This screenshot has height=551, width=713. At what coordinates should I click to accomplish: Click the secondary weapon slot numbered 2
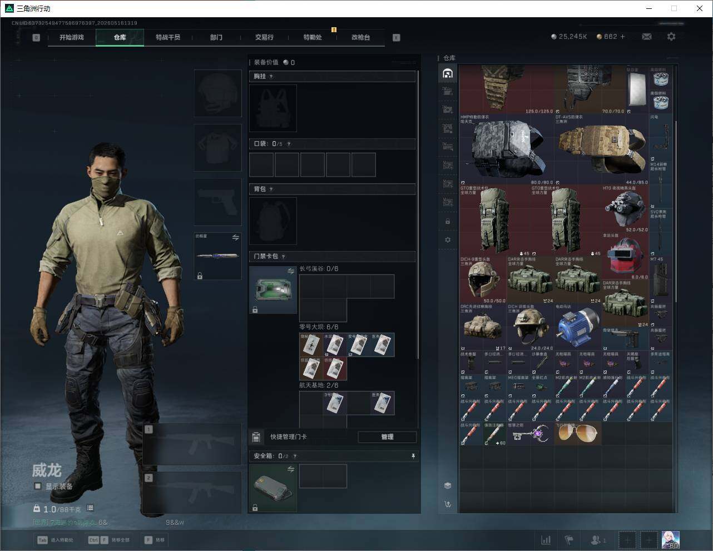point(192,493)
